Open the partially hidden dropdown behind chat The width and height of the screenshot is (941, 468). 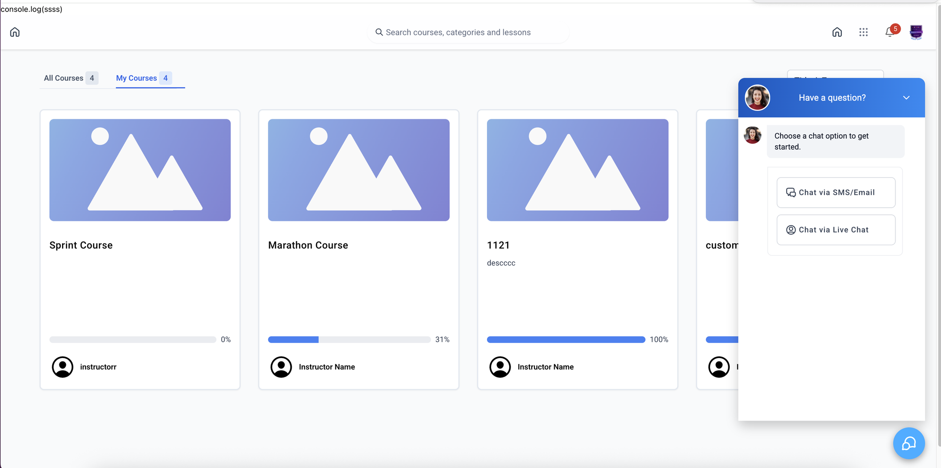[835, 74]
